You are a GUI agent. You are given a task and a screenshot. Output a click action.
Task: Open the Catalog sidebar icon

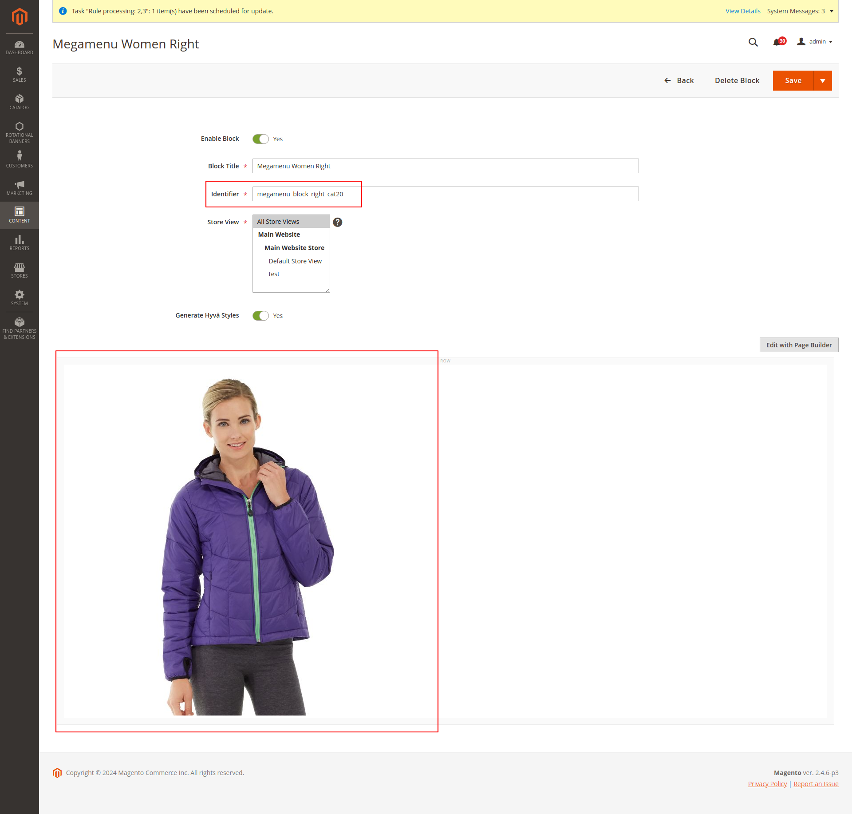tap(19, 102)
